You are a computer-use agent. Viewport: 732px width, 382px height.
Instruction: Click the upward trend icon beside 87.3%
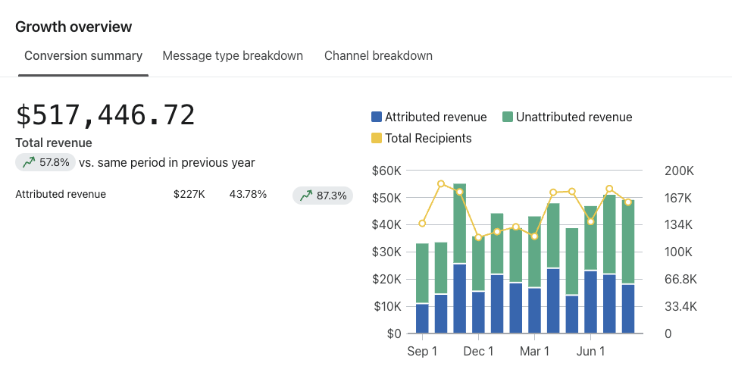tap(306, 196)
